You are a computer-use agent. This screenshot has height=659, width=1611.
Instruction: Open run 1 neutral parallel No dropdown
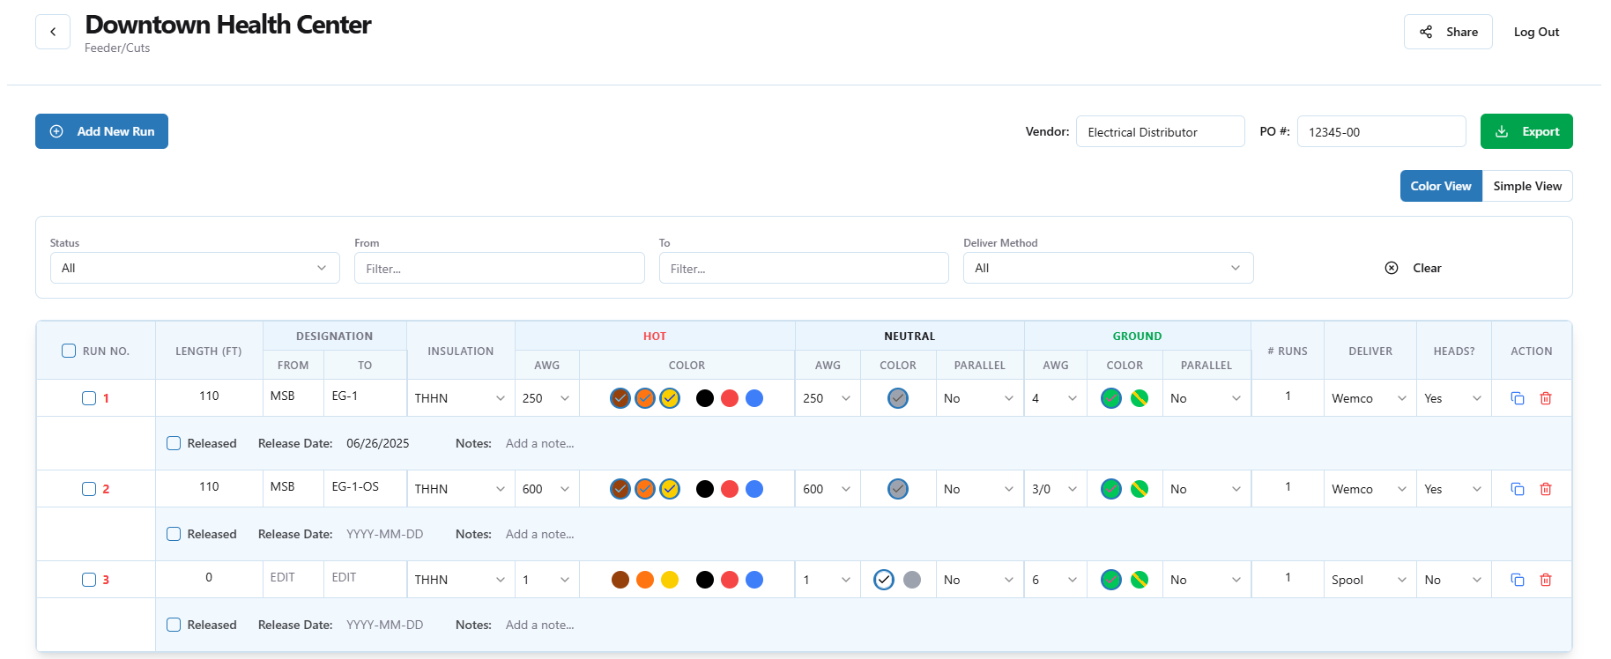point(979,398)
